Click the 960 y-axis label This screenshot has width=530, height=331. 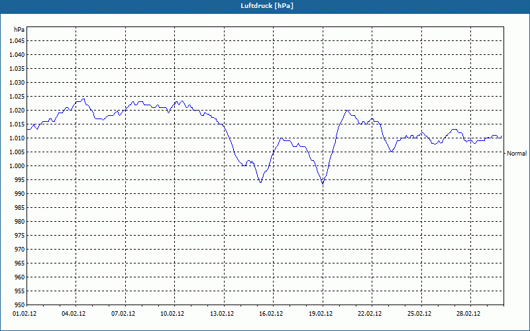tap(21, 277)
